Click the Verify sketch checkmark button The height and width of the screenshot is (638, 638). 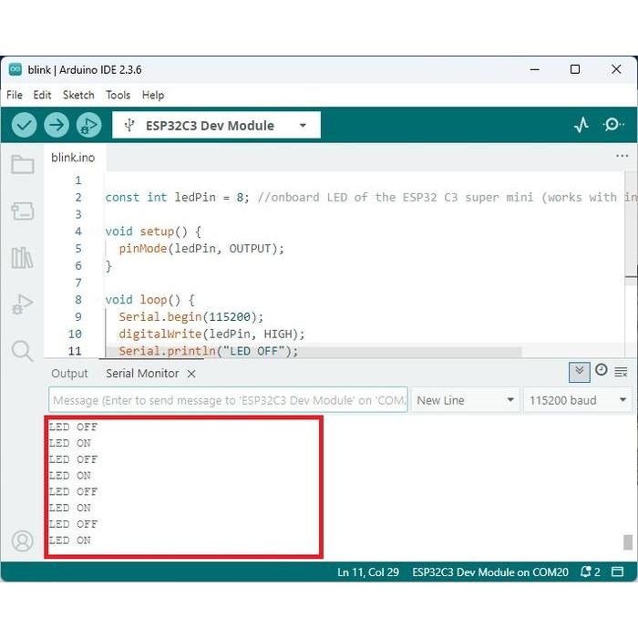(x=25, y=125)
